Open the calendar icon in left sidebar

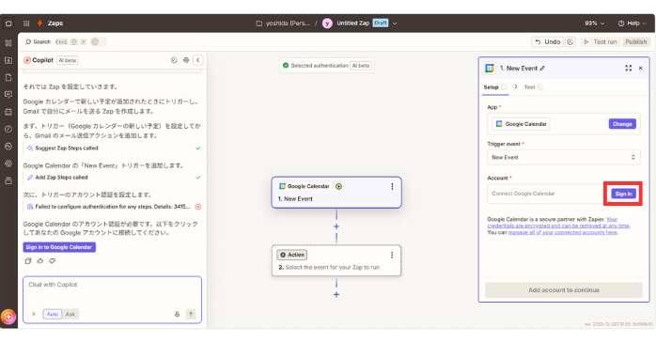point(8,112)
